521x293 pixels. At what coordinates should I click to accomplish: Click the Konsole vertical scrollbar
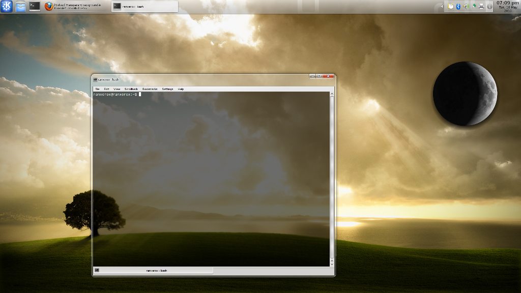[332, 178]
